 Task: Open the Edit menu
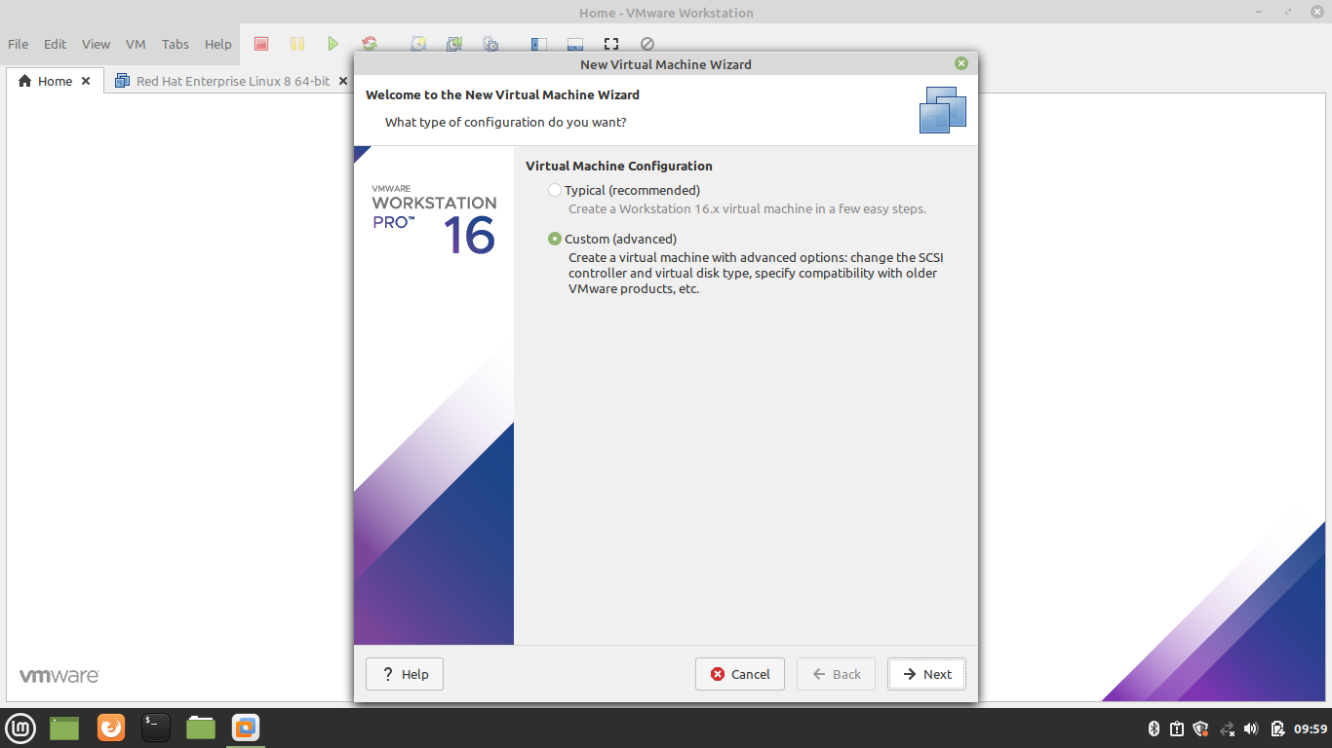point(56,44)
